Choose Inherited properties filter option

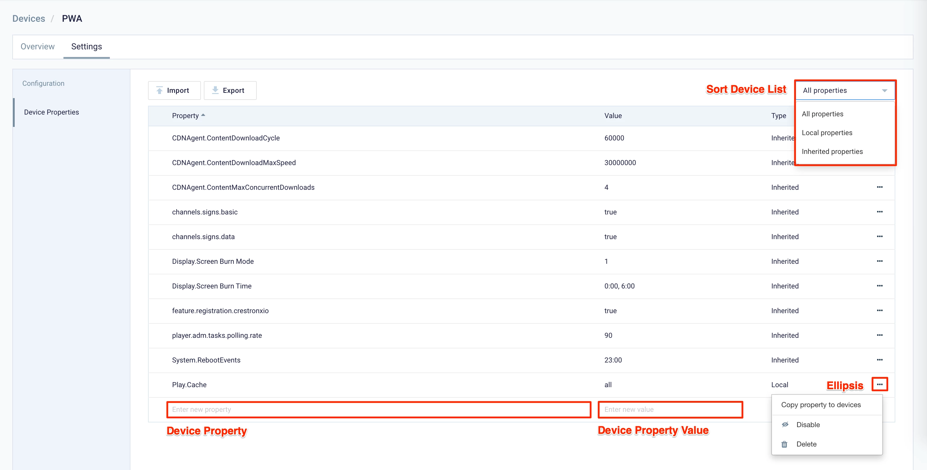[x=832, y=152]
